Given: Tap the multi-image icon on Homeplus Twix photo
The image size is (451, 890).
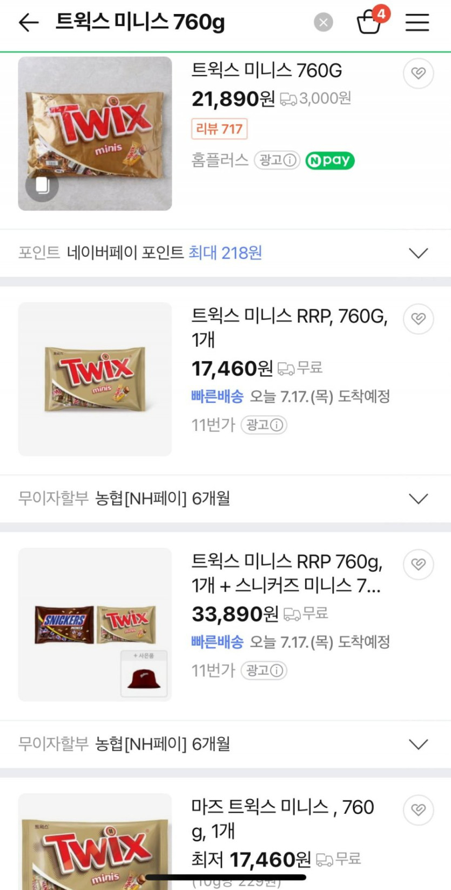Looking at the screenshot, I should pos(42,185).
